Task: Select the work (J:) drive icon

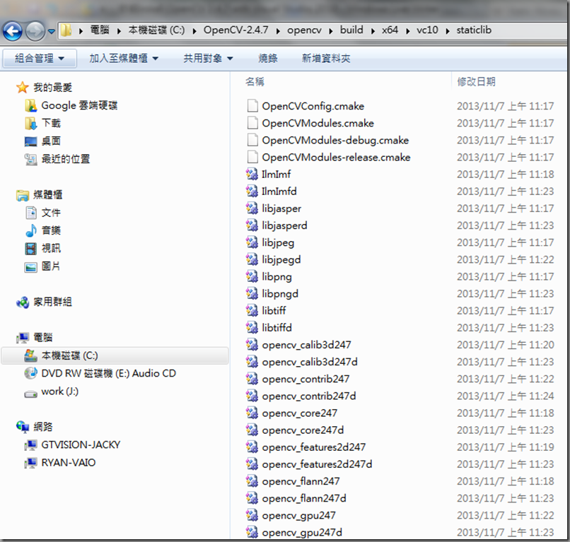Action: point(31,394)
